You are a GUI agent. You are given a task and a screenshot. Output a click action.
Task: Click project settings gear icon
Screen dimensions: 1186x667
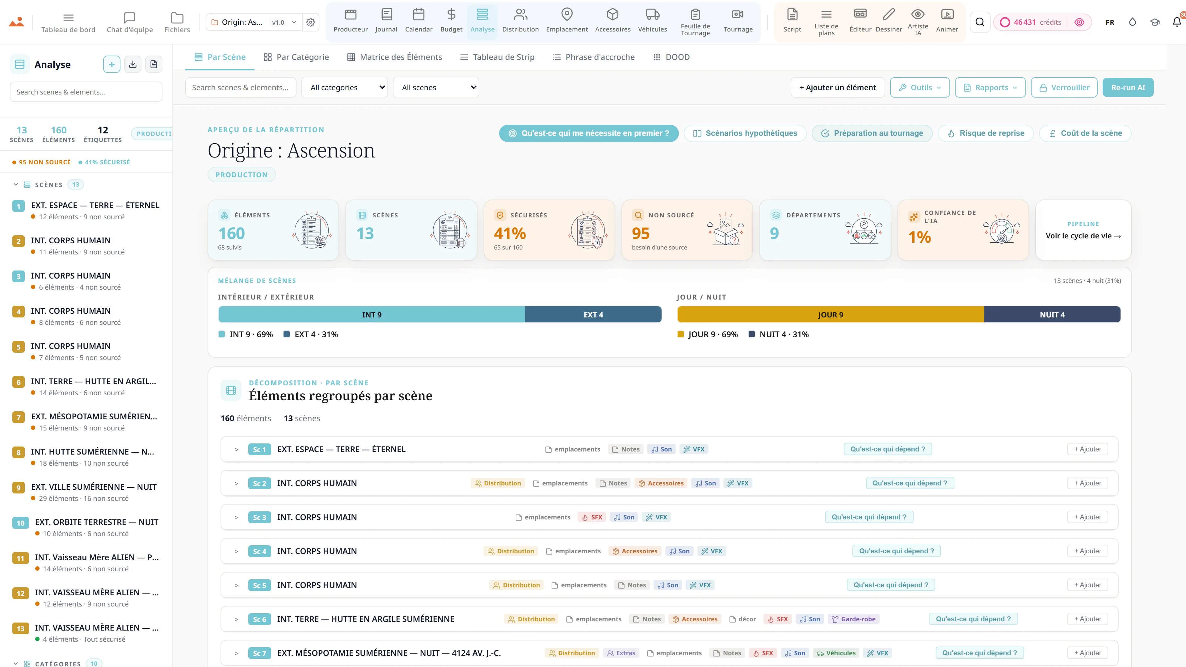click(x=311, y=22)
